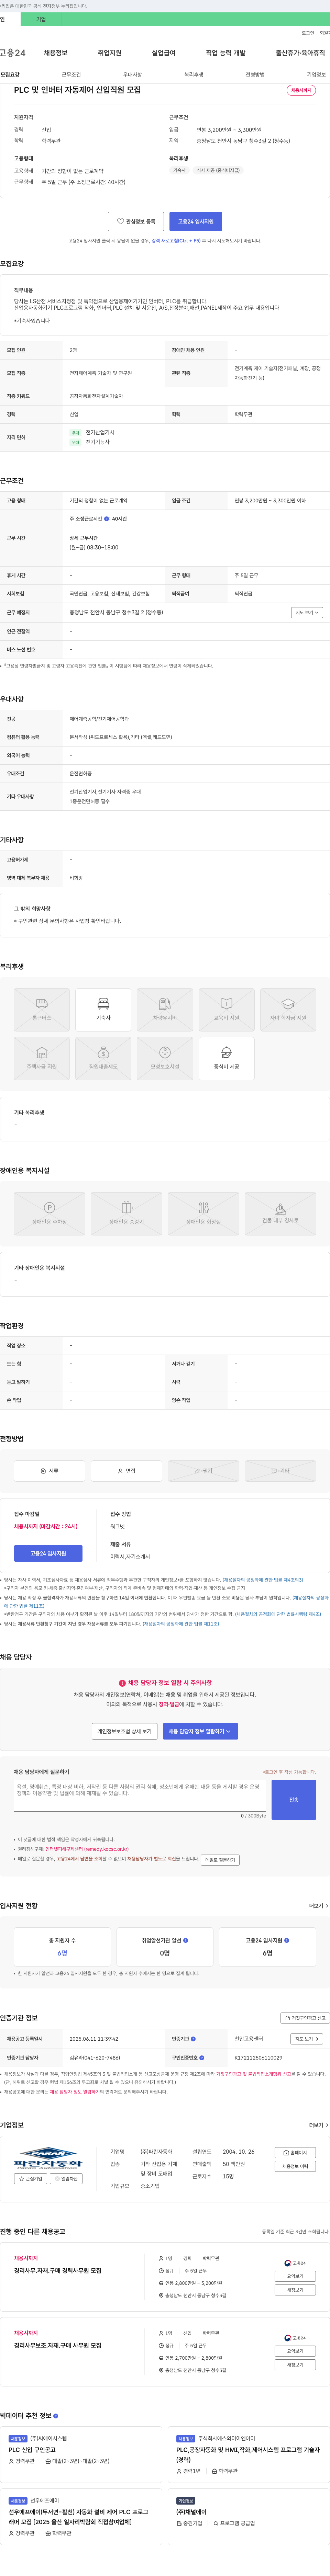This screenshot has height=2576, width=330.
Task: Click 고용24 입사지원 under 접수 마감일
Action: (48, 1553)
